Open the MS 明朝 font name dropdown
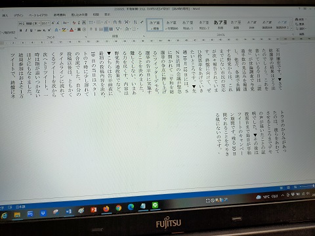The height and width of the screenshot is (236, 315). coord(30,23)
